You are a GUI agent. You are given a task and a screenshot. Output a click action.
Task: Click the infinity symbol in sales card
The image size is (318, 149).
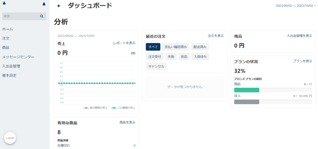pos(133,53)
